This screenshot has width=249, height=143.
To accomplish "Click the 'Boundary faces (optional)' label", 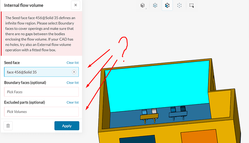I will point(25,83).
